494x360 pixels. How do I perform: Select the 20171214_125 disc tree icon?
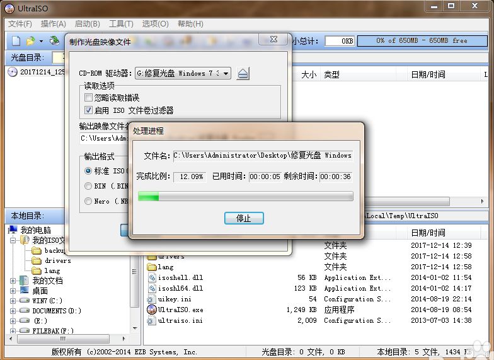pos(13,72)
